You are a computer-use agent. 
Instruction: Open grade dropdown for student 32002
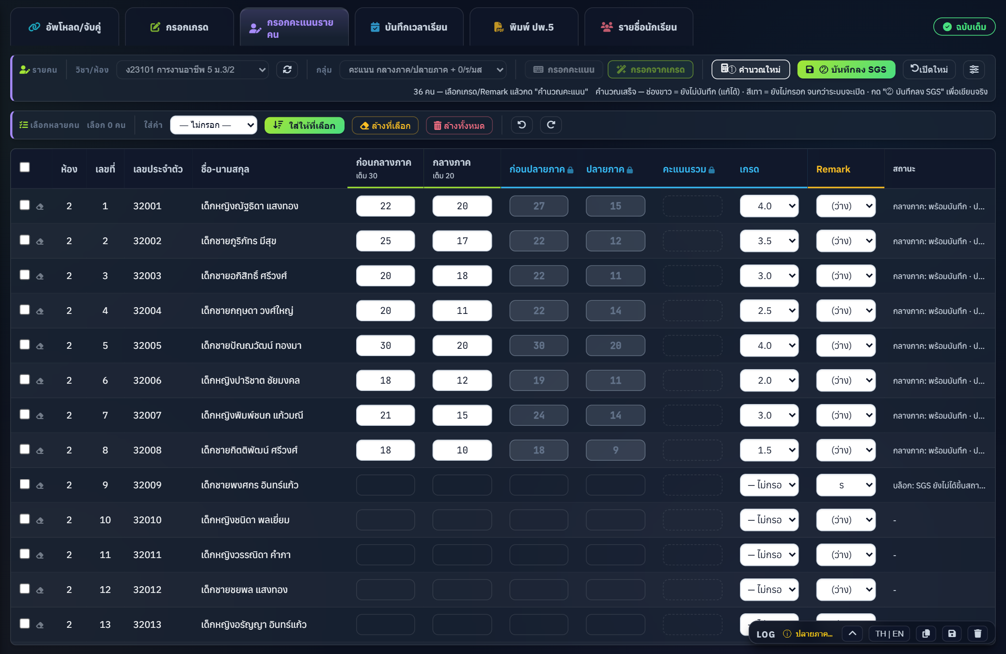769,241
